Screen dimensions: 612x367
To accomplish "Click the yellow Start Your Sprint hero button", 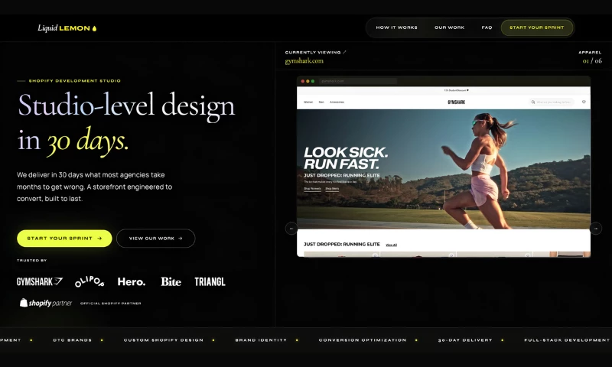I will point(64,239).
